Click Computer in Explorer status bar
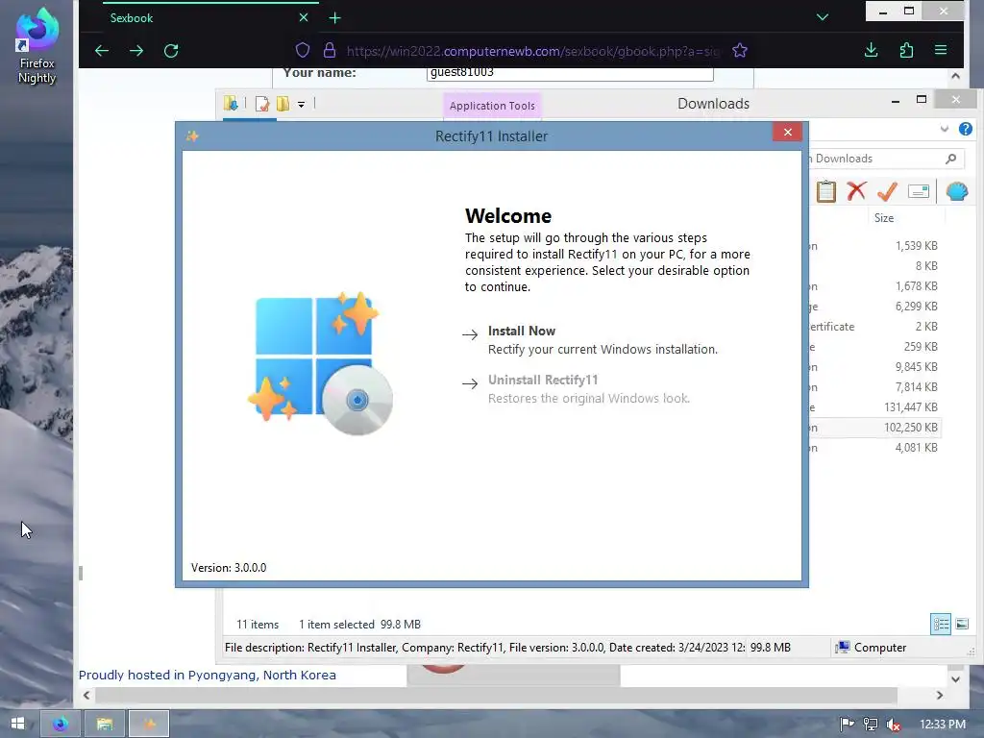The width and height of the screenshot is (984, 738). (871, 647)
